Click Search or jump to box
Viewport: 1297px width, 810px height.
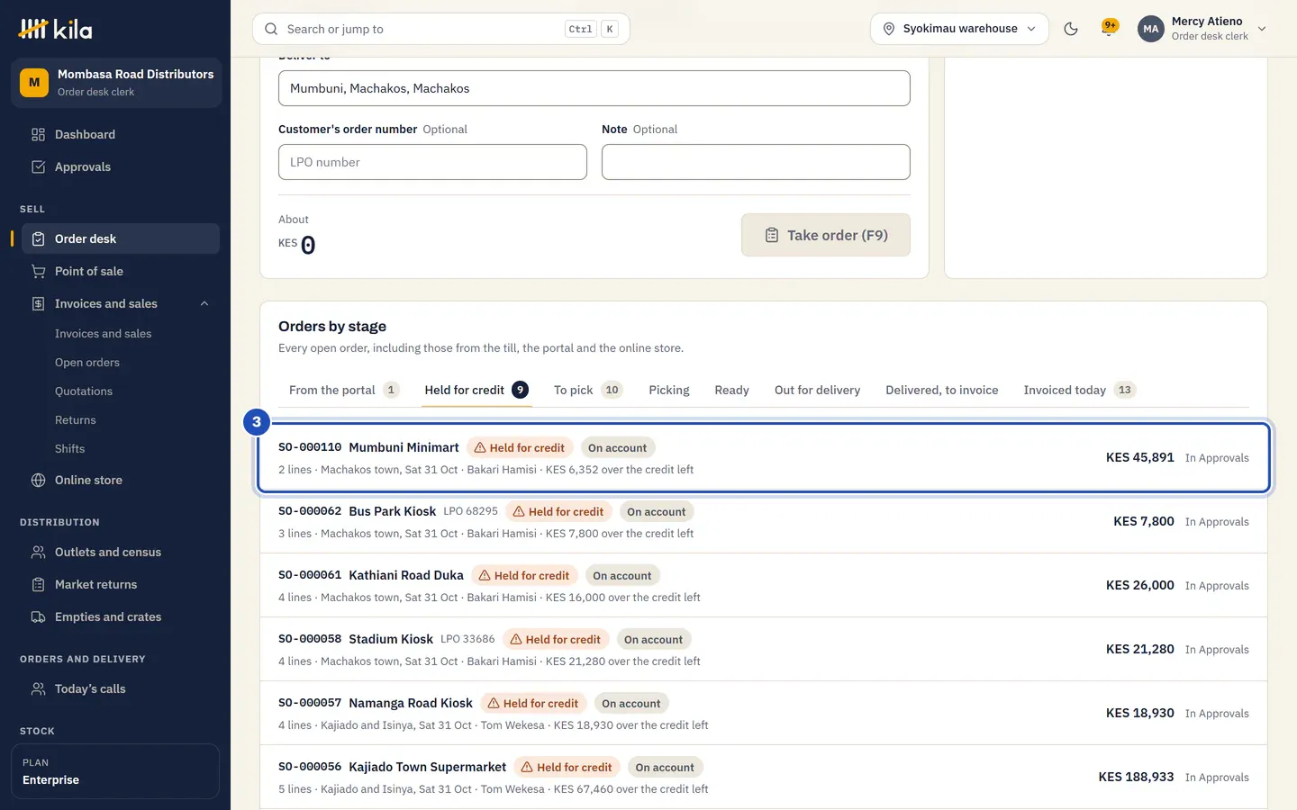tap(441, 29)
